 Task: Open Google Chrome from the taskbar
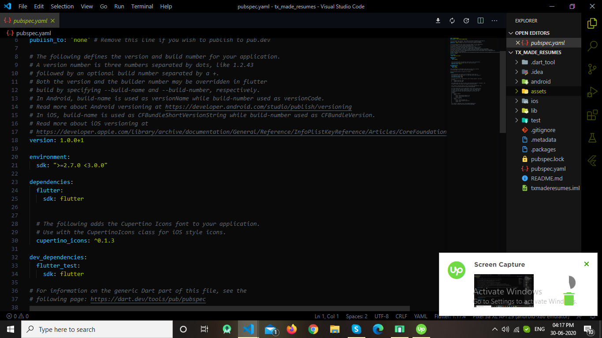313,329
